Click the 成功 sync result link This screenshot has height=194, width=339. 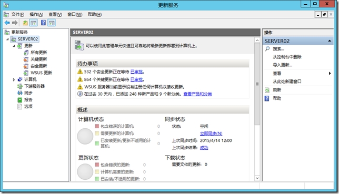(x=204, y=148)
